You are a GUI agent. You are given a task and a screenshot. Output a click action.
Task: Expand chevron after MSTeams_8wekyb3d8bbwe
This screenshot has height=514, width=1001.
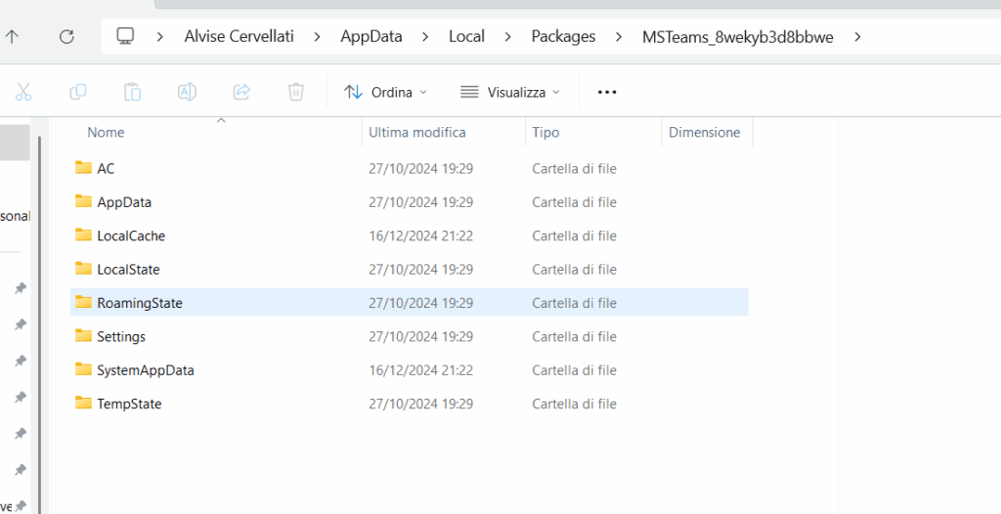click(x=857, y=37)
